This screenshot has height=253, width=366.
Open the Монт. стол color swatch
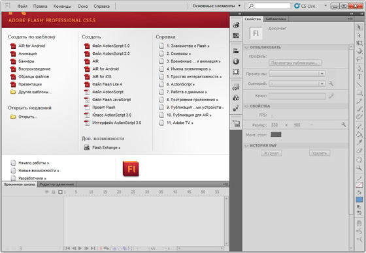click(276, 134)
